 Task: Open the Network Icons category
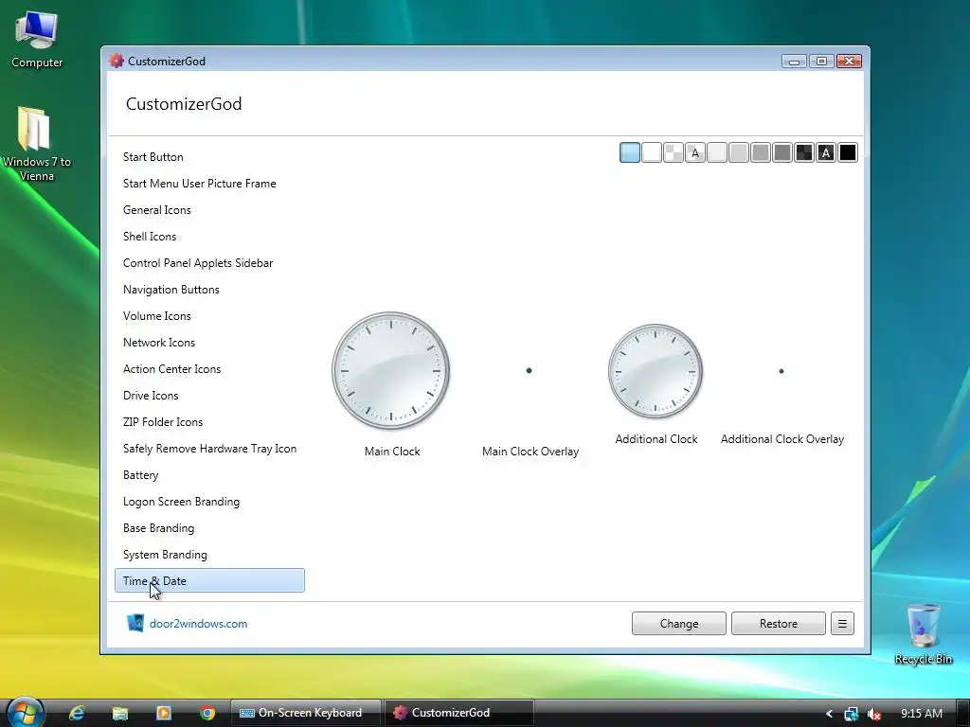[x=209, y=343]
